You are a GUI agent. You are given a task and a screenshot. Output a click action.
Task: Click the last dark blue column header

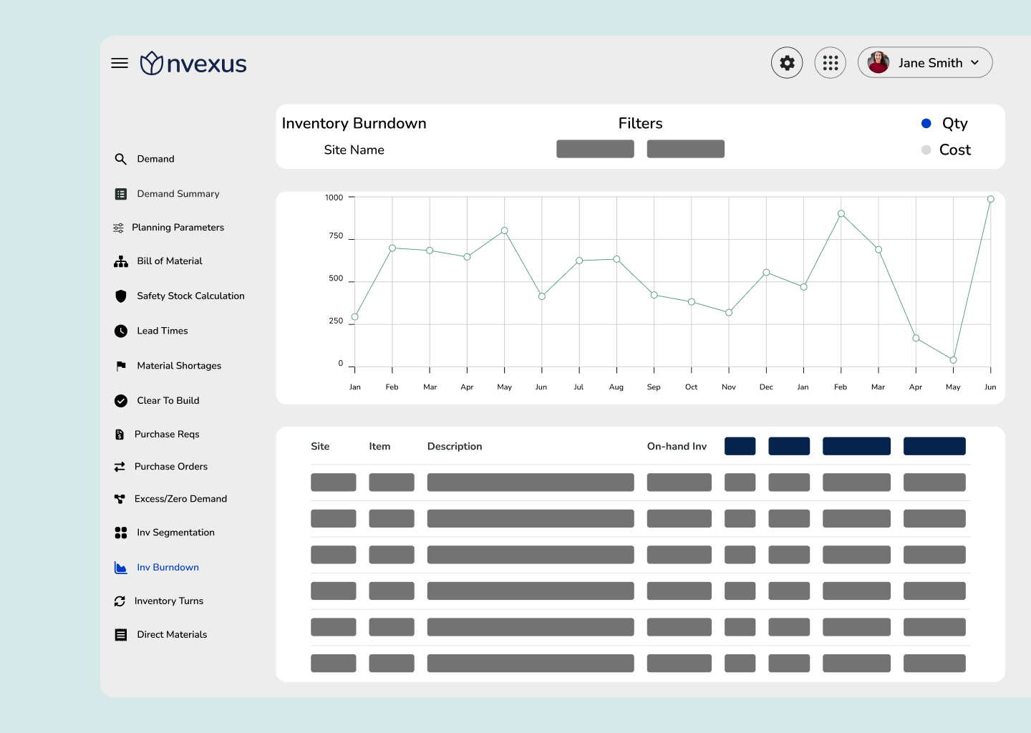[934, 446]
